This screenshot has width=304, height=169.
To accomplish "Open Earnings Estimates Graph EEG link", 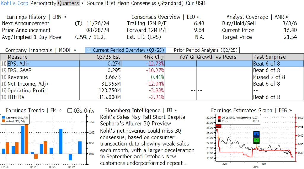I will click(x=251, y=110).
